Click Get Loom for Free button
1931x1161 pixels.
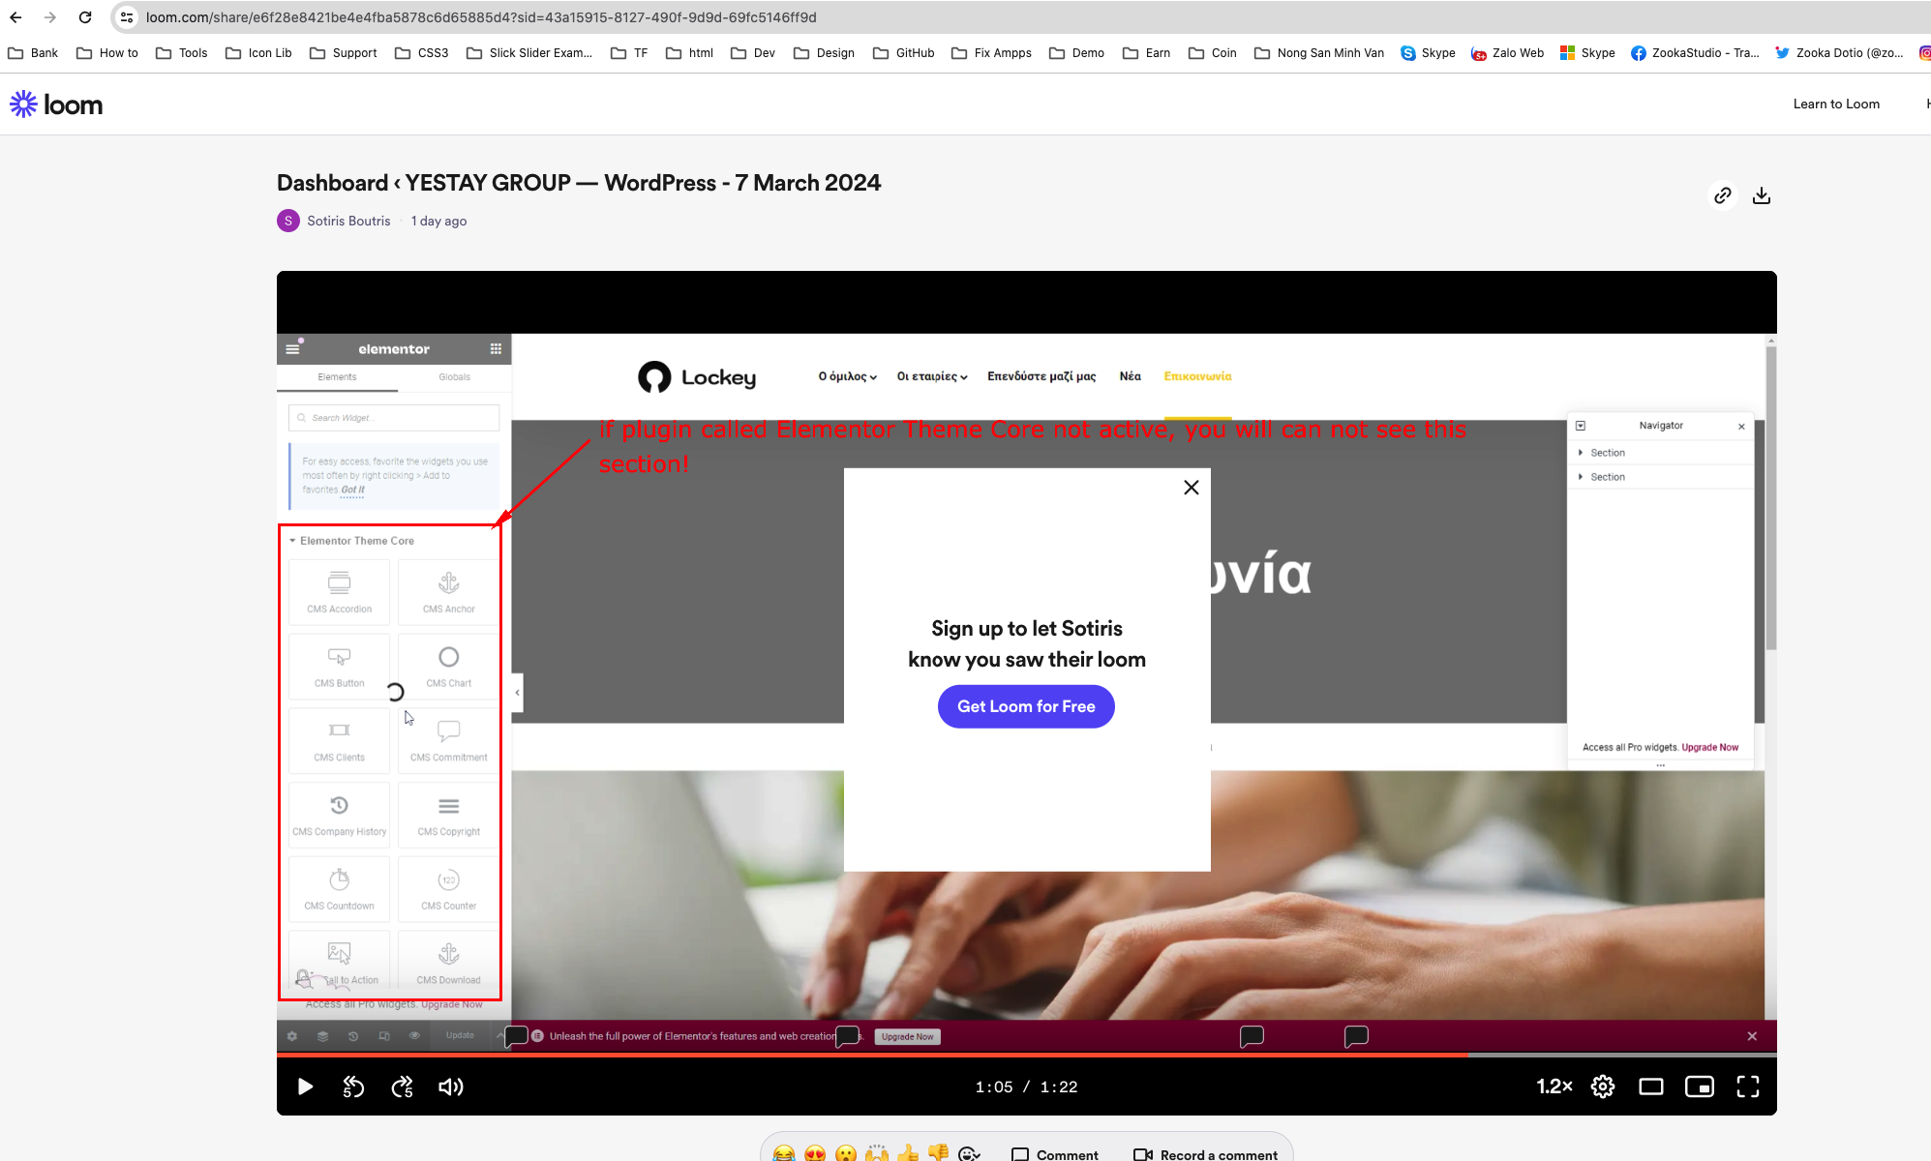pyautogui.click(x=1026, y=706)
